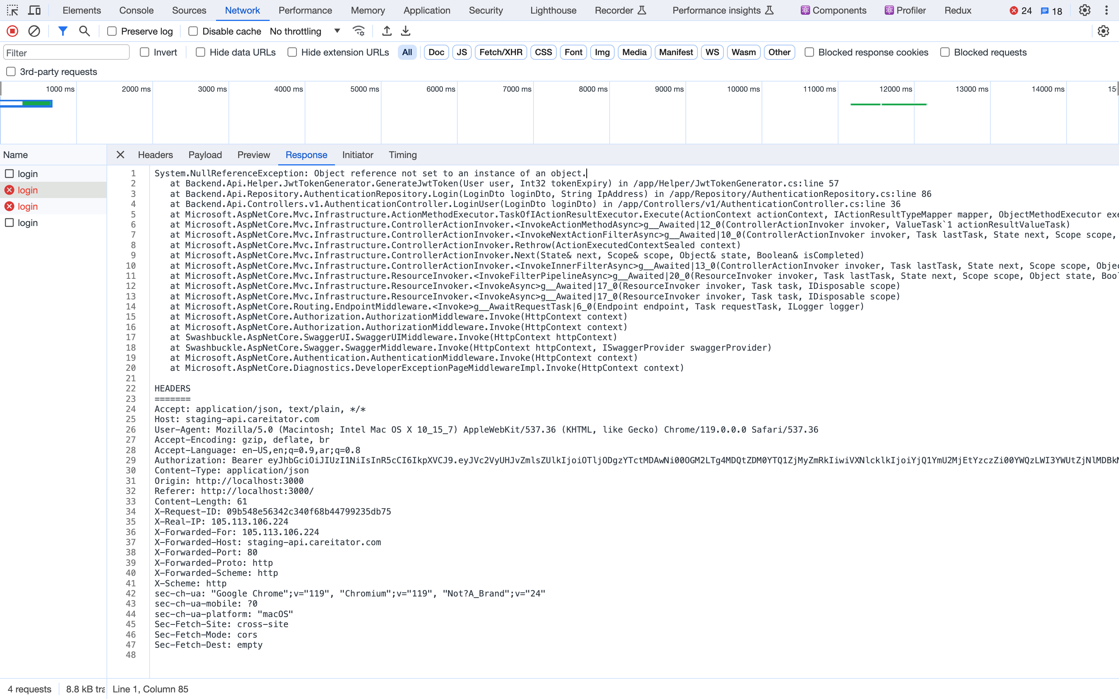Open the No throttling dropdown
The image size is (1119, 699).
click(x=305, y=31)
